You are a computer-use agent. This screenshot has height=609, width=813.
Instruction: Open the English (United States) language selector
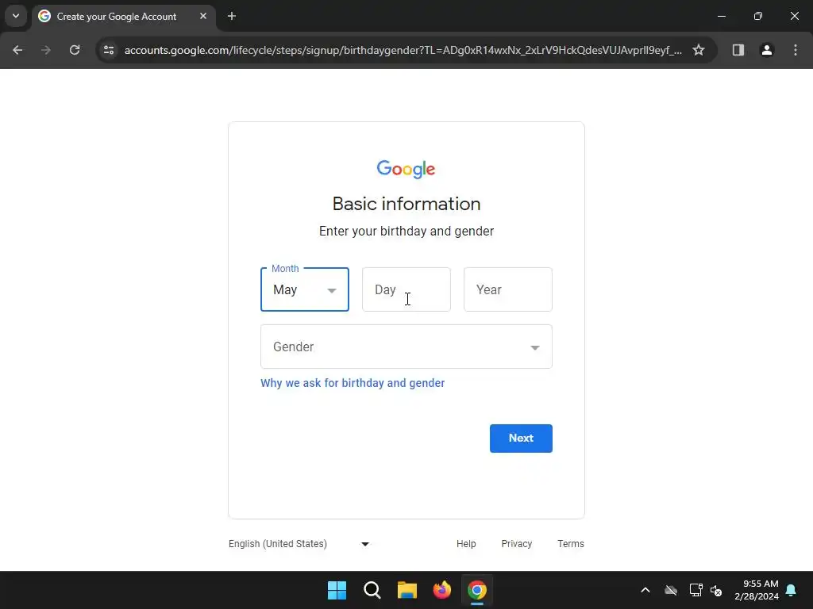[x=299, y=544]
